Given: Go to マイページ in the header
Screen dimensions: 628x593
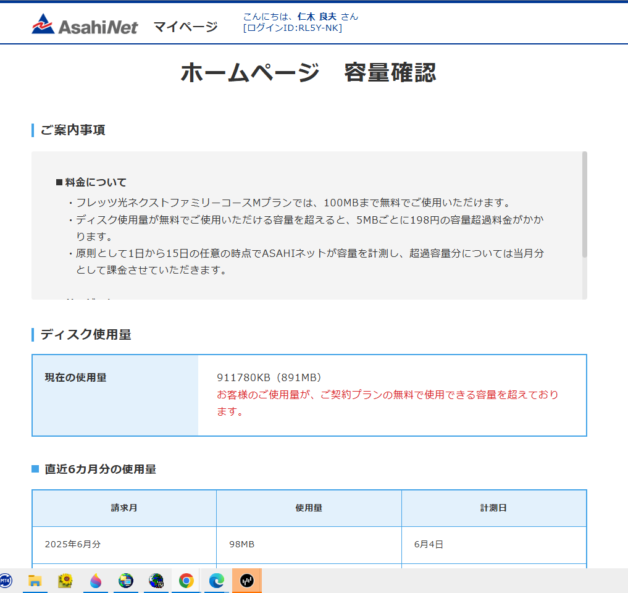Looking at the screenshot, I should 185,27.
